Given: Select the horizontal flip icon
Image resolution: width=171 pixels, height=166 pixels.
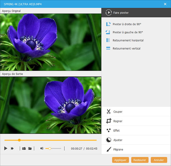Looking at the screenshot, I should coord(108,41).
